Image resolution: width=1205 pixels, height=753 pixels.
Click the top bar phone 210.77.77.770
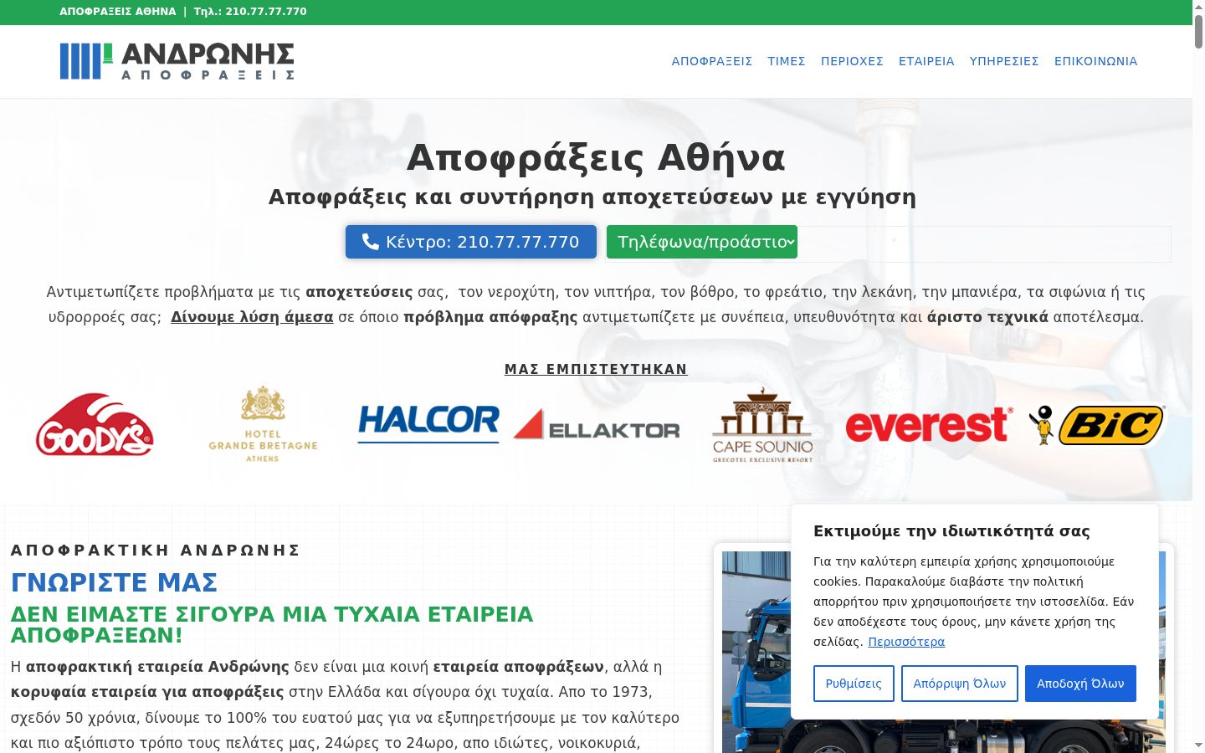(x=266, y=12)
